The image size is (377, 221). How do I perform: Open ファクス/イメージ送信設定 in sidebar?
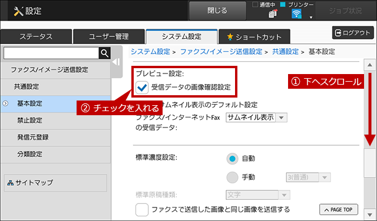tap(55, 70)
